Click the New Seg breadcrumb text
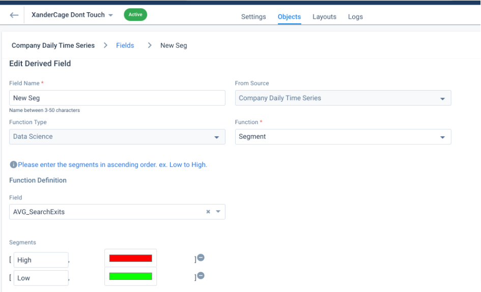 pos(174,45)
